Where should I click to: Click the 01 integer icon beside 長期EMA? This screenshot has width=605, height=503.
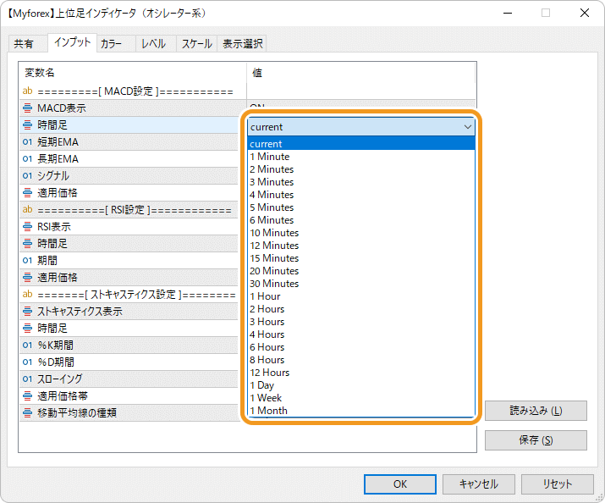(27, 159)
